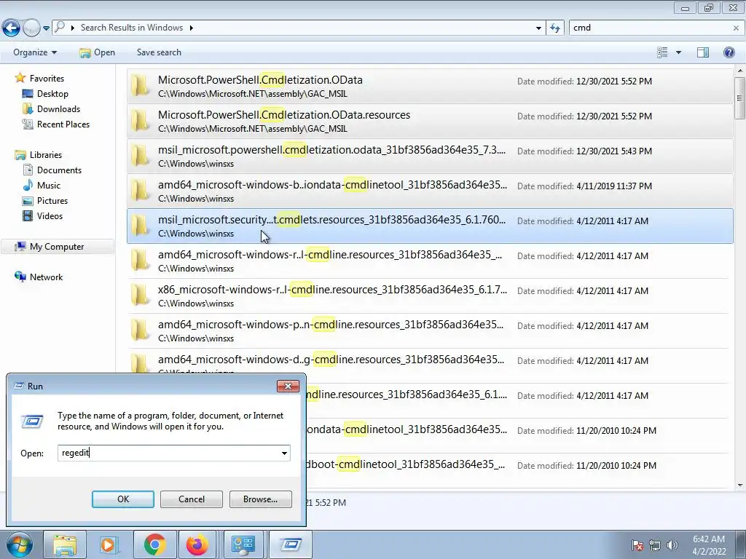Open the Videos library
Screen dimensions: 746x559
50,215
